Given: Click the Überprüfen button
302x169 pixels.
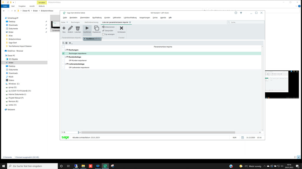Looking at the screenshot, I should click(108, 31).
